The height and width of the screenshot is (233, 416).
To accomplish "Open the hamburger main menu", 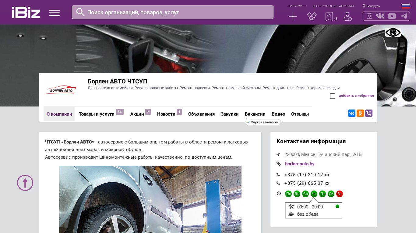I will point(54,13).
